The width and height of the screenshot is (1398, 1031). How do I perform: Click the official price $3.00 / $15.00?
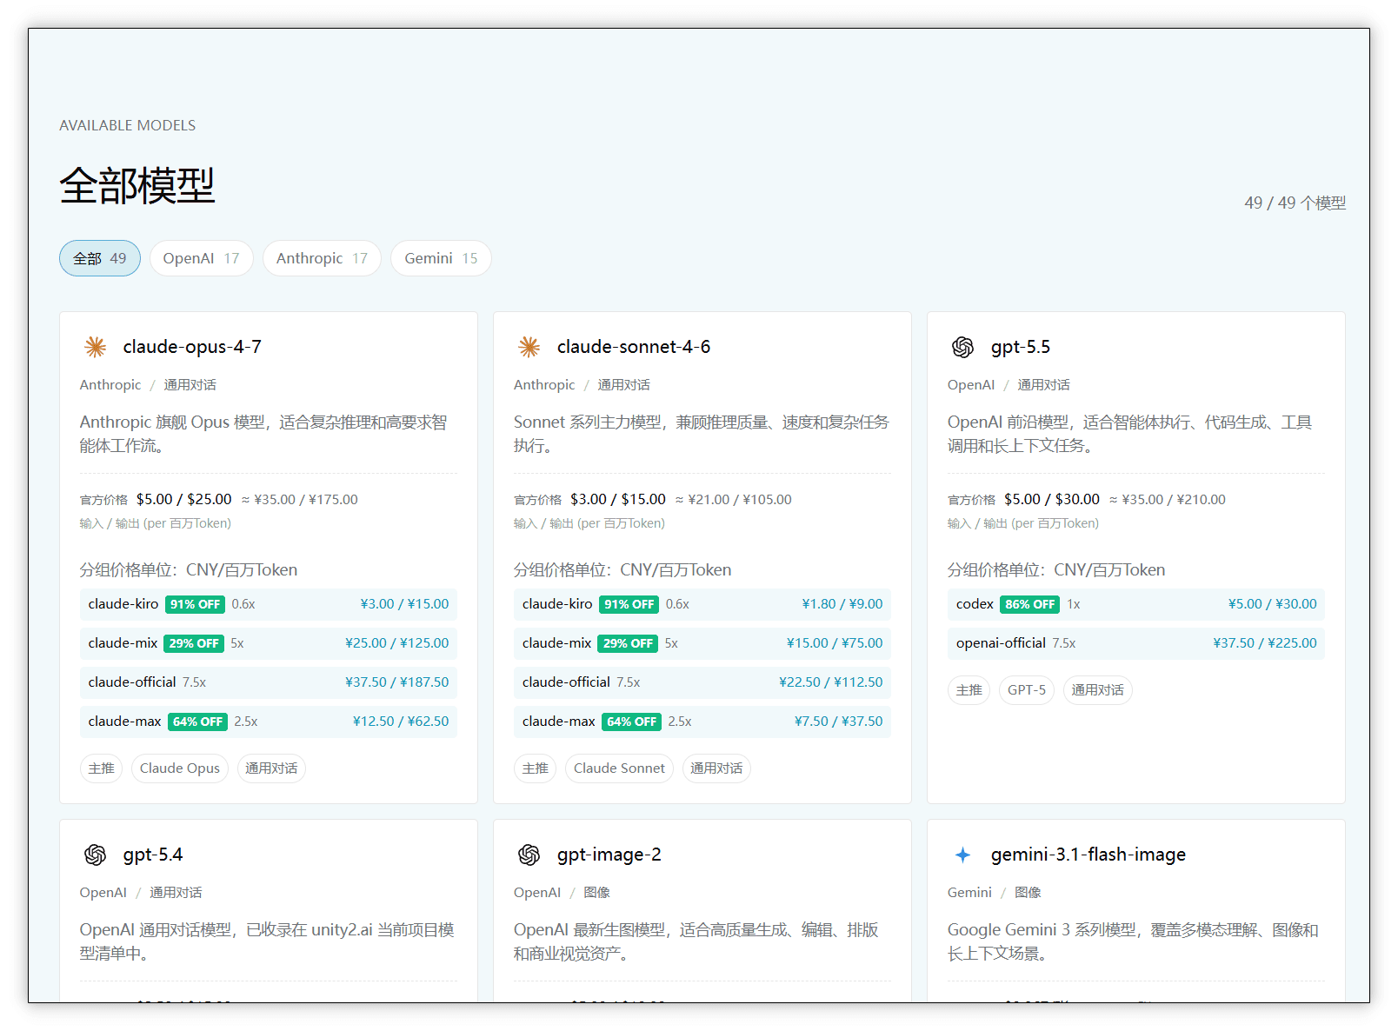[618, 499]
